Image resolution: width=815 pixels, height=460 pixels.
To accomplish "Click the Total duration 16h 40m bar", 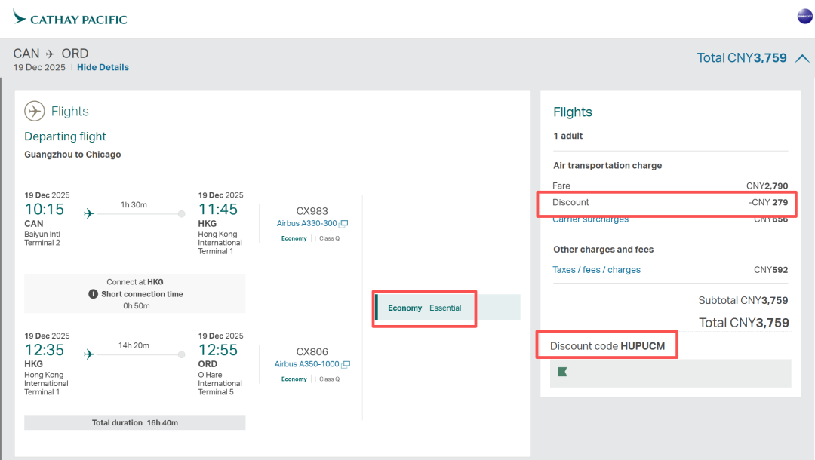I will pyautogui.click(x=134, y=422).
